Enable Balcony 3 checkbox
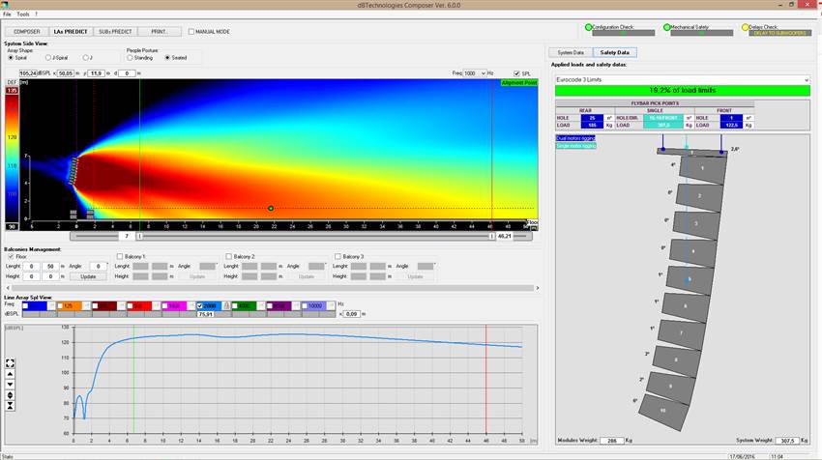 click(338, 257)
